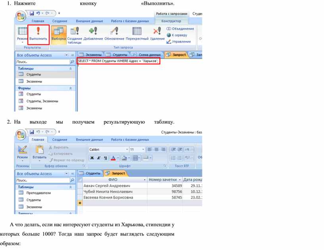Click the Перекрестный crosstab query icon
324x250 pixels.
point(137,33)
